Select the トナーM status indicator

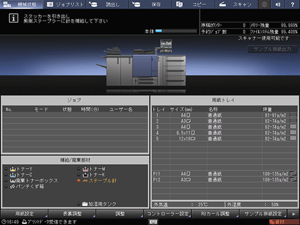(x=78, y=169)
